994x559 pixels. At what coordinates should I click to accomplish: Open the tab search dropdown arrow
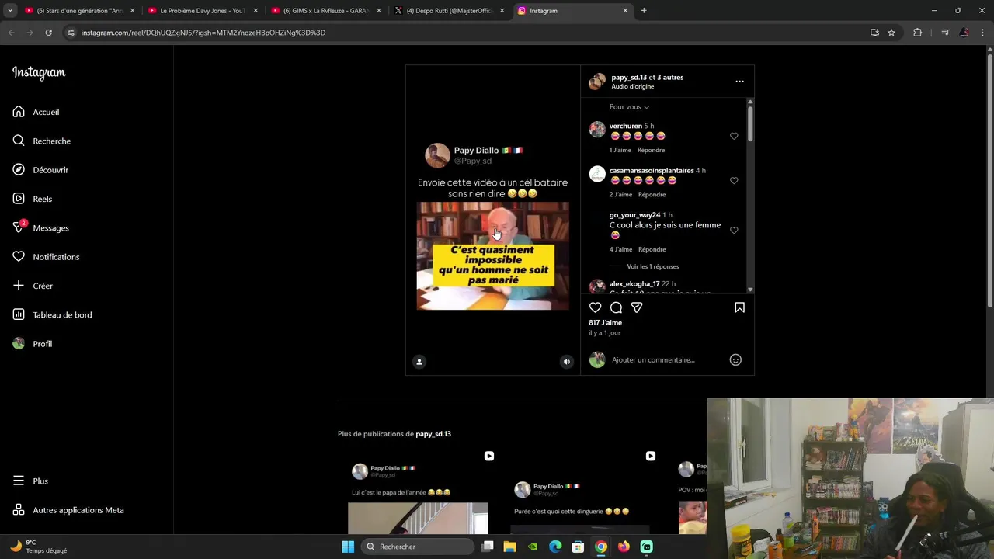click(10, 11)
